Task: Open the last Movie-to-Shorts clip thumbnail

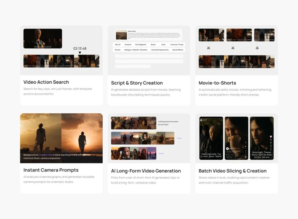Action: tap(264, 35)
